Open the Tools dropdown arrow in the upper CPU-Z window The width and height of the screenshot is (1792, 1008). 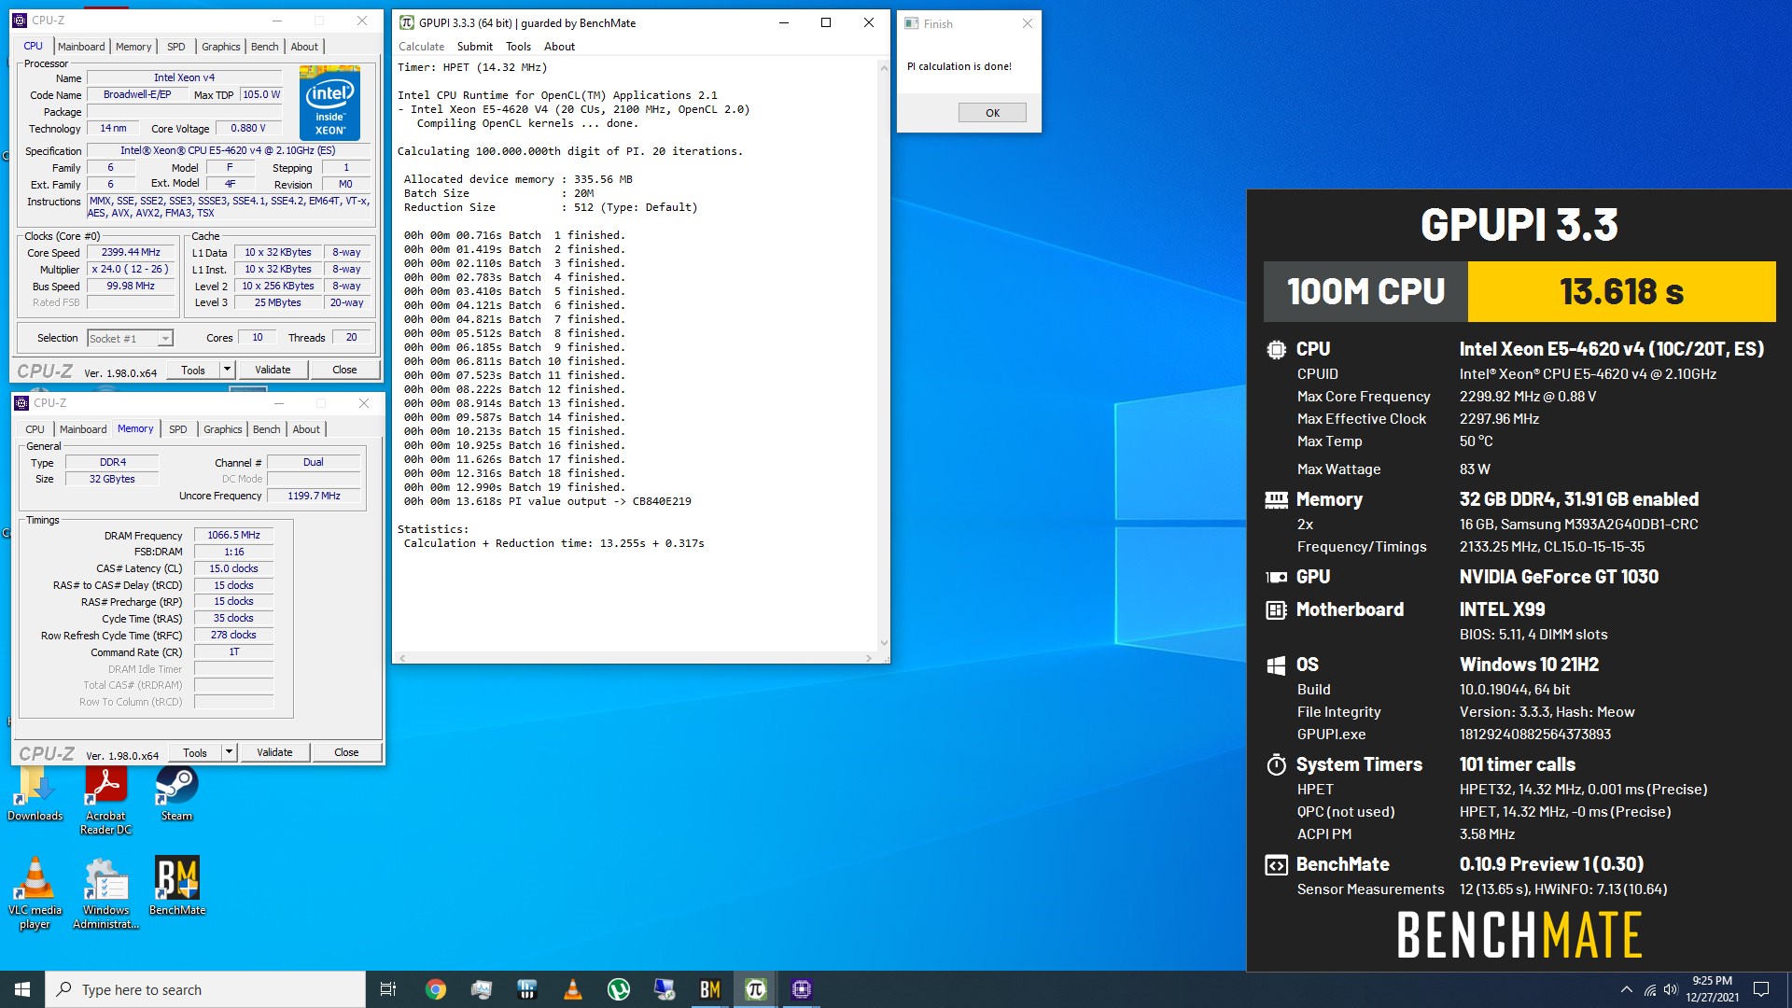coord(226,370)
